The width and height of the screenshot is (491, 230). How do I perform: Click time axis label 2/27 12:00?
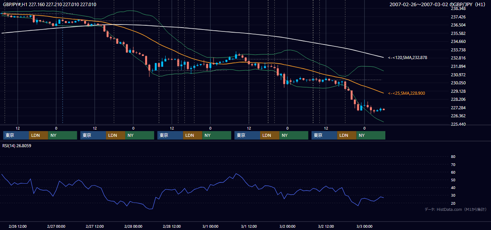[x=95, y=226]
